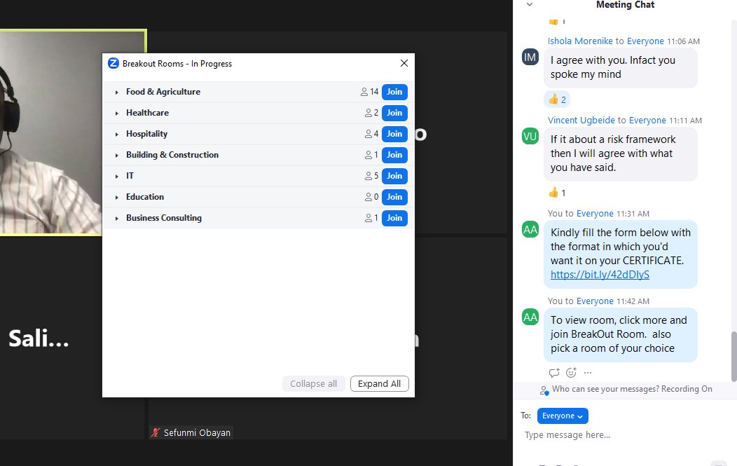Join the Hospitality room
The image size is (737, 466).
[394, 134]
